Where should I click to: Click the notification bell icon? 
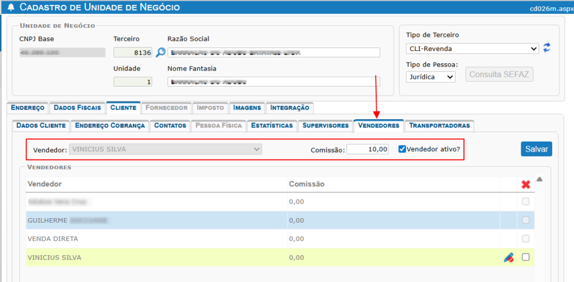coord(11,7)
